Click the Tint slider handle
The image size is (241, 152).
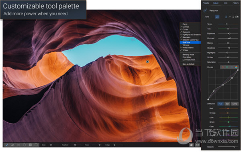[228, 29]
